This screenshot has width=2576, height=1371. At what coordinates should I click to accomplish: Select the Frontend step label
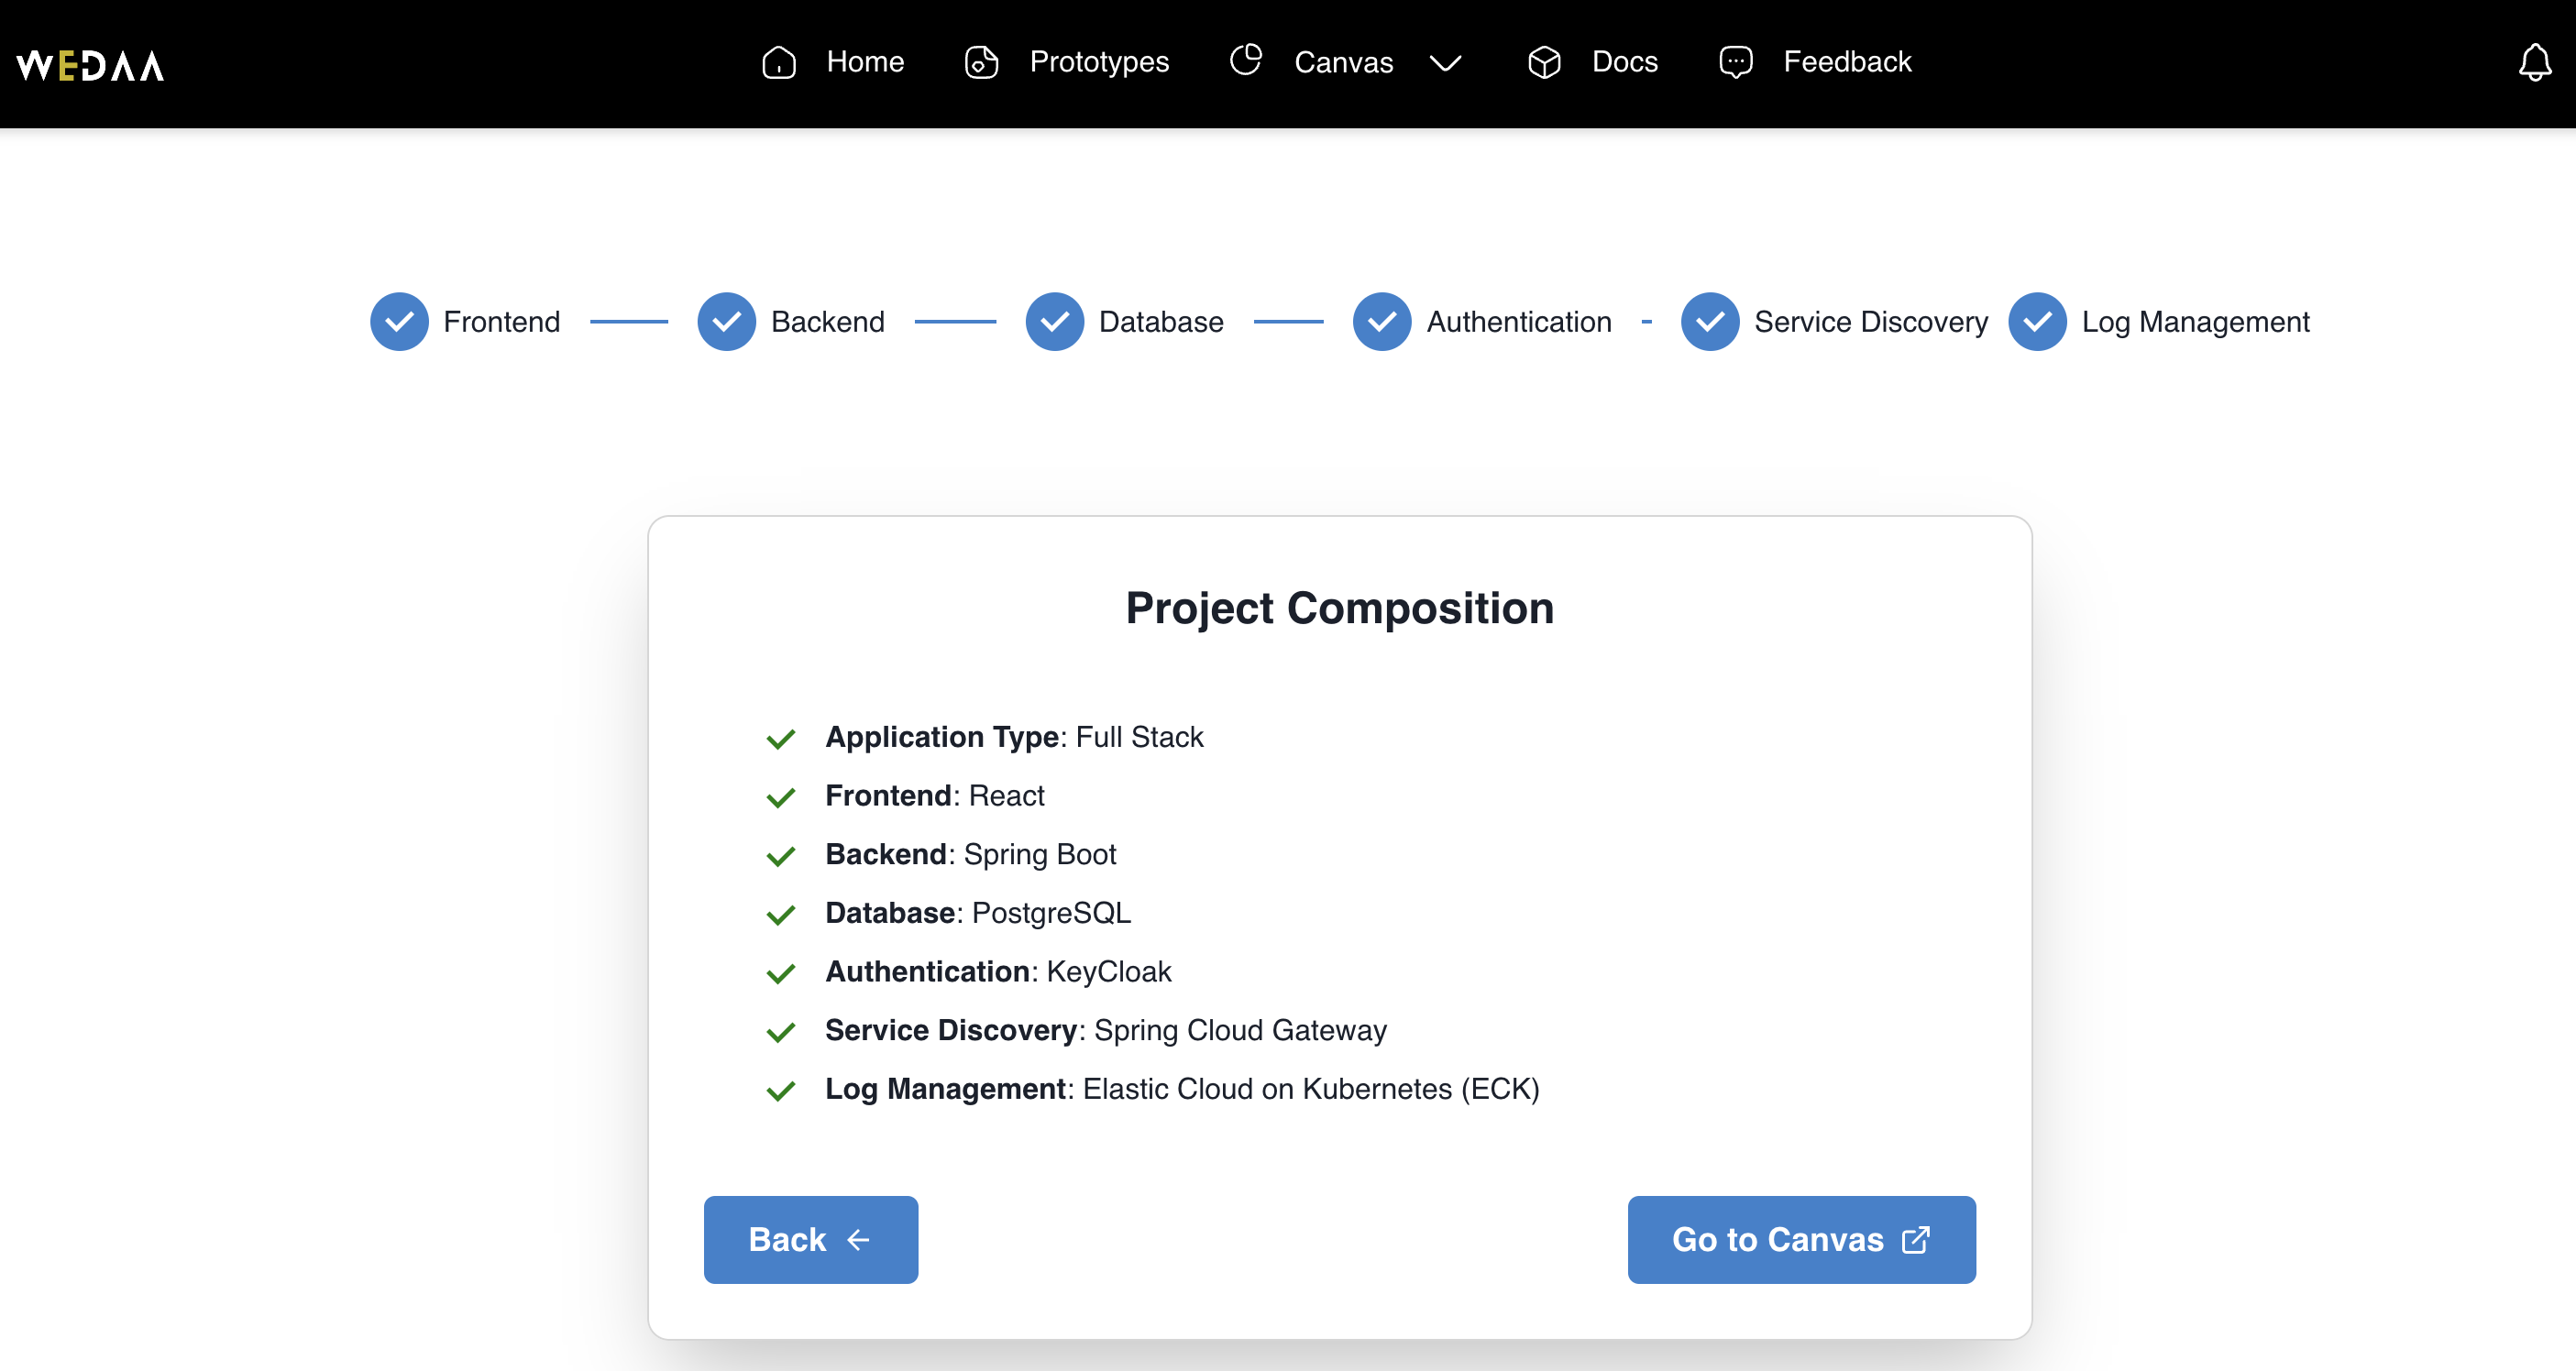click(502, 322)
